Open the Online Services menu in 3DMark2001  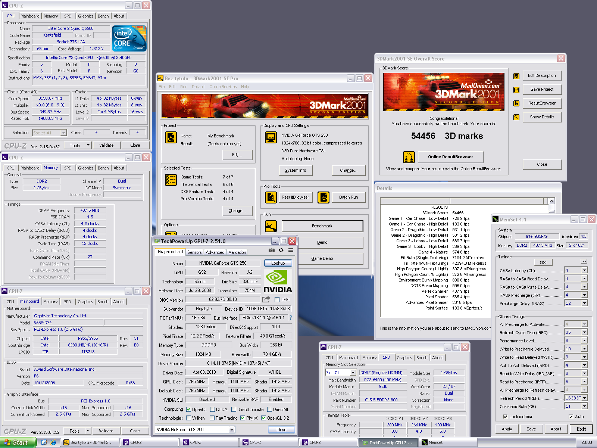coord(223,87)
